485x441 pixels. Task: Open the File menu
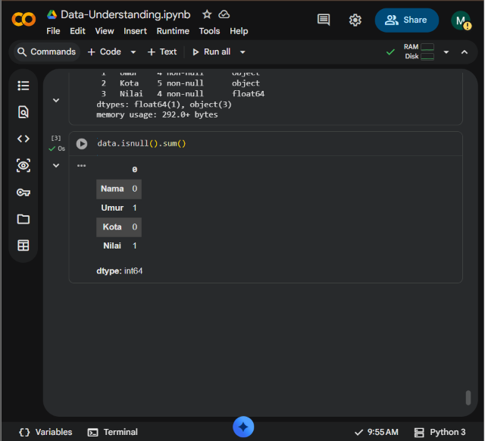point(53,31)
